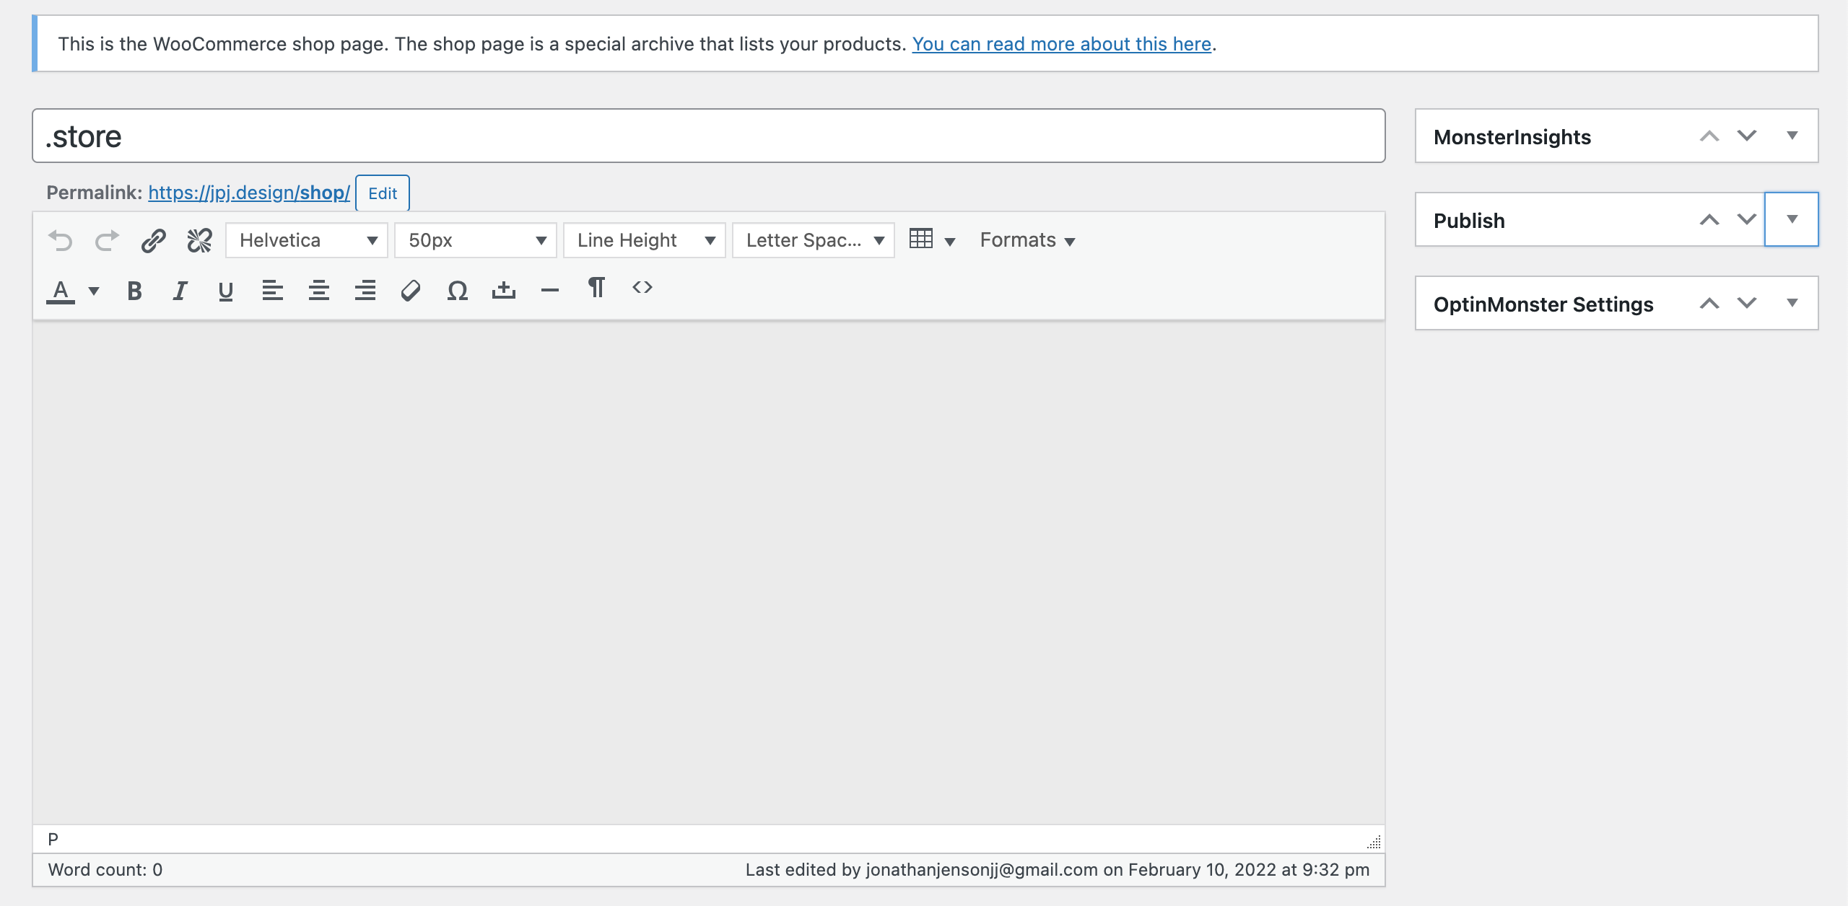Open the Helvetica font family dropdown

pos(307,240)
